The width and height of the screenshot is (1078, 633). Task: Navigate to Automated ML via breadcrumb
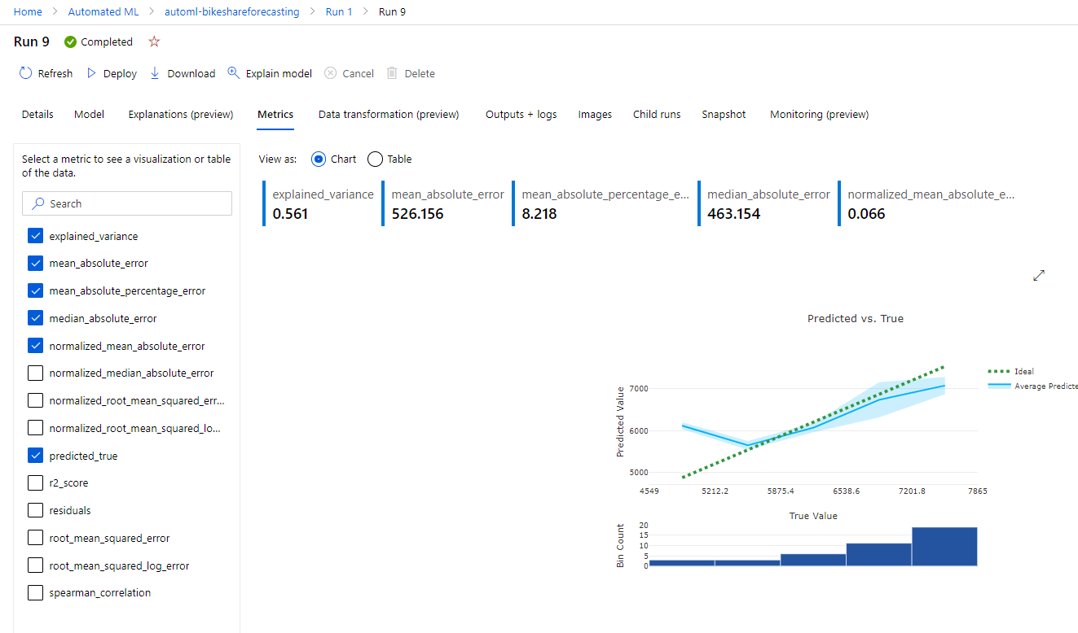(103, 11)
